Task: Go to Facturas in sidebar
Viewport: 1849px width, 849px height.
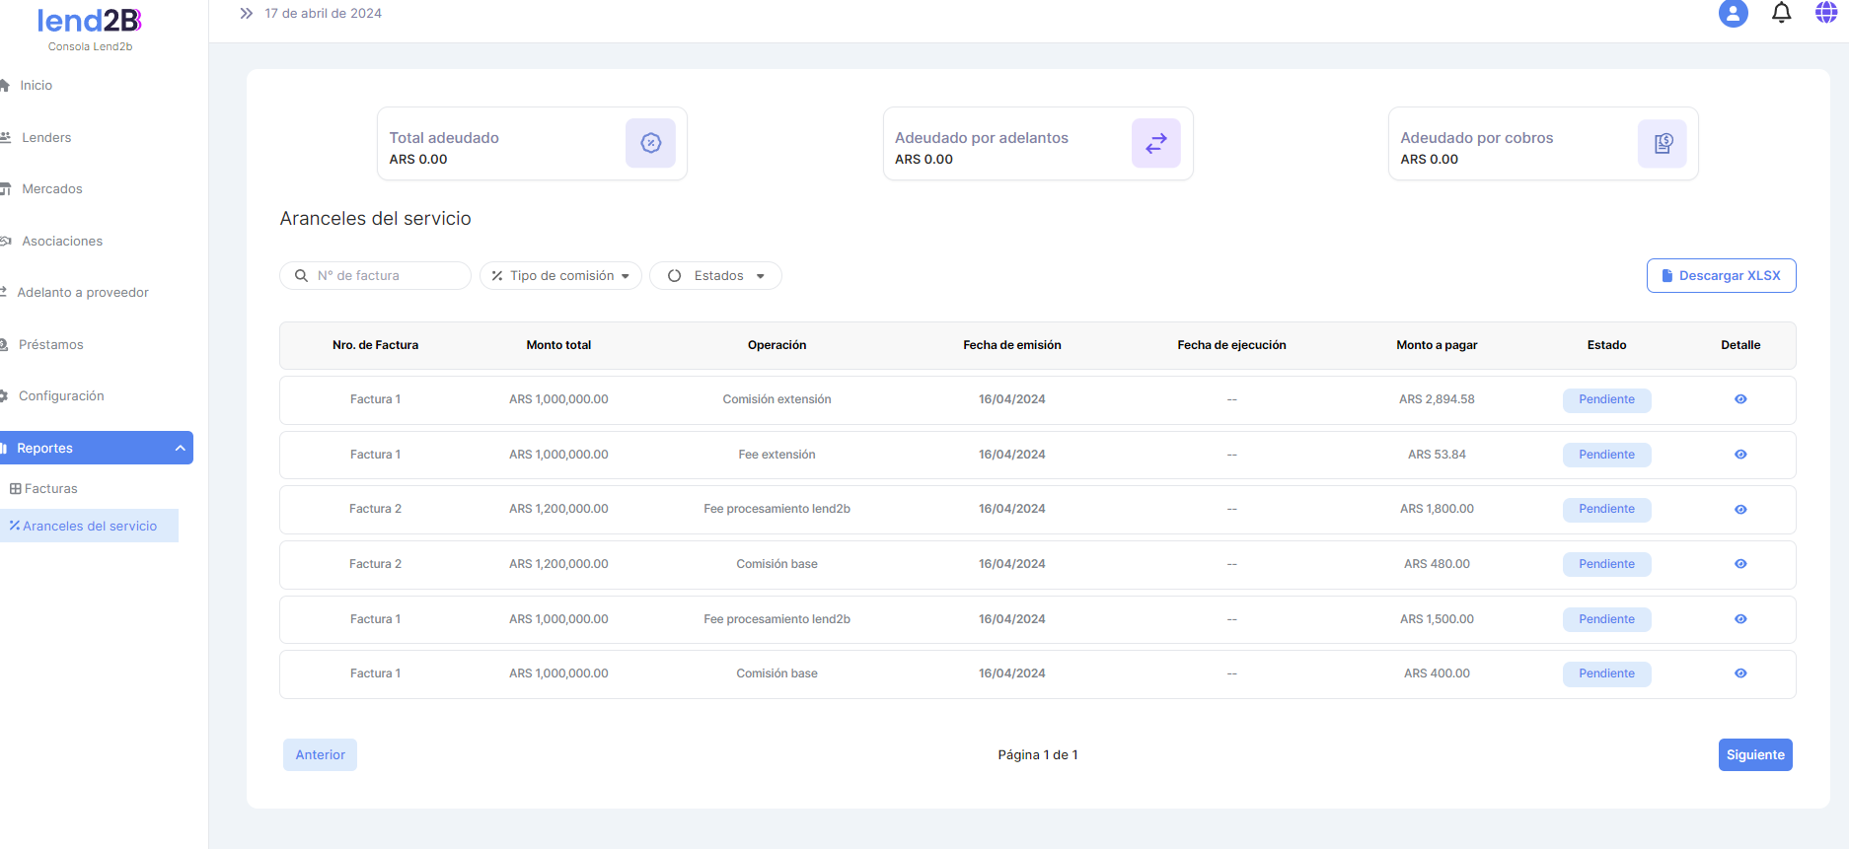Action: (50, 489)
